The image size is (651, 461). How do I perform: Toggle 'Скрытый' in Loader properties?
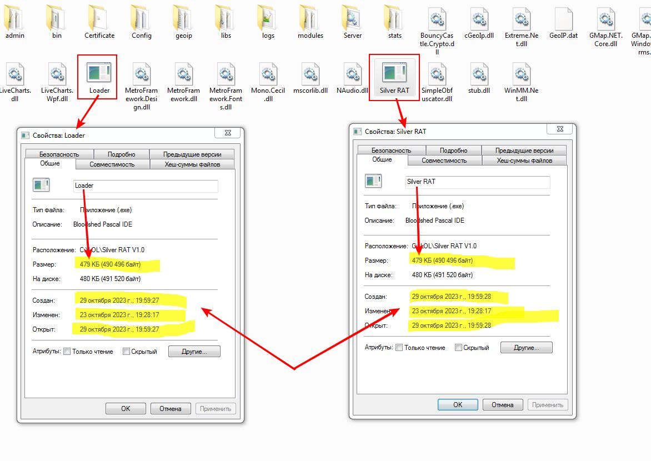point(126,352)
